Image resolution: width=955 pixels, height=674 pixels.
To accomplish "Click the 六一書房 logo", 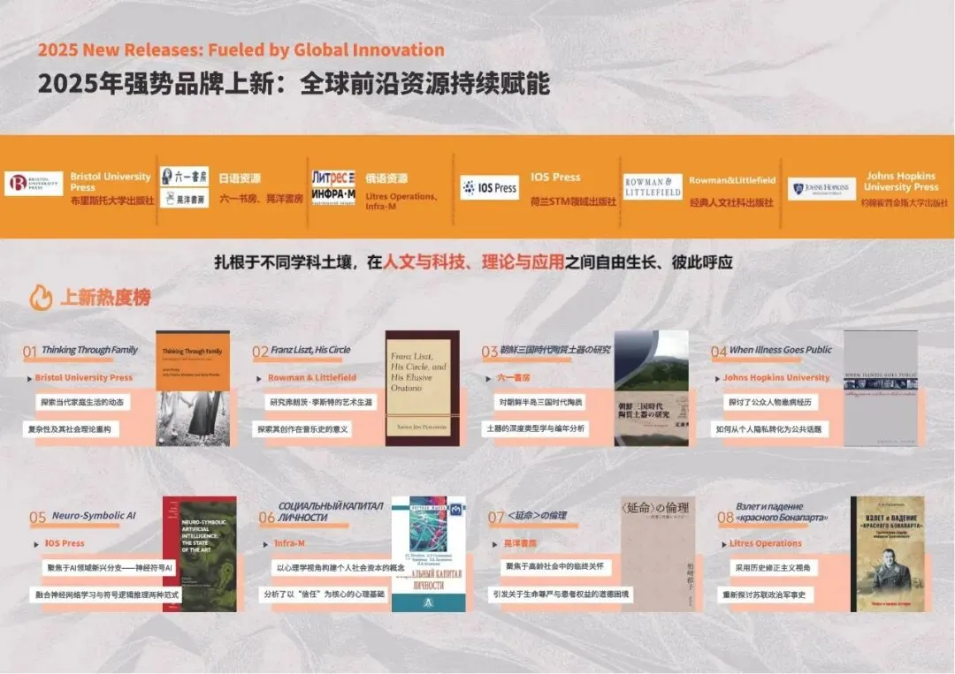I will (x=185, y=177).
